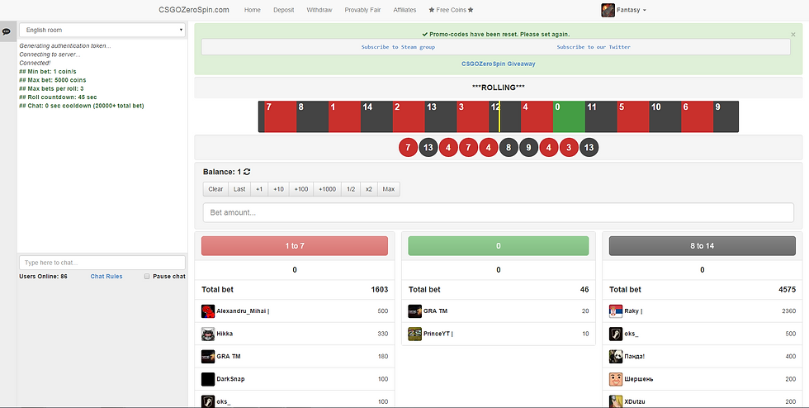Click the black 9 history ball
The image size is (809, 408).
529,148
